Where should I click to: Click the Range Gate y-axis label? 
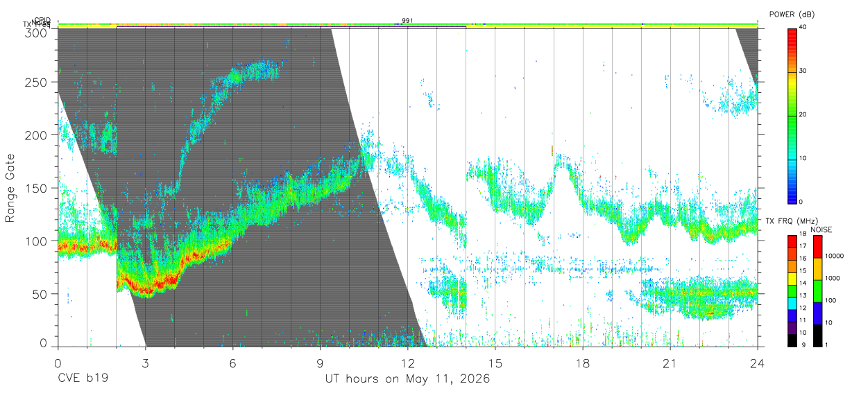(10, 189)
